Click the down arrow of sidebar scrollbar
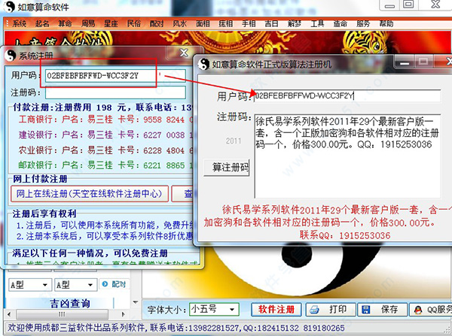Viewport: 452px width, 336px height. pos(136,302)
